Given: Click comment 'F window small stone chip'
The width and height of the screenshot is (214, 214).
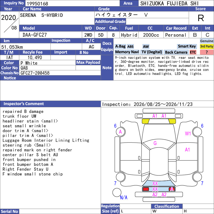Looking at the screenshot, I should click(33, 174).
